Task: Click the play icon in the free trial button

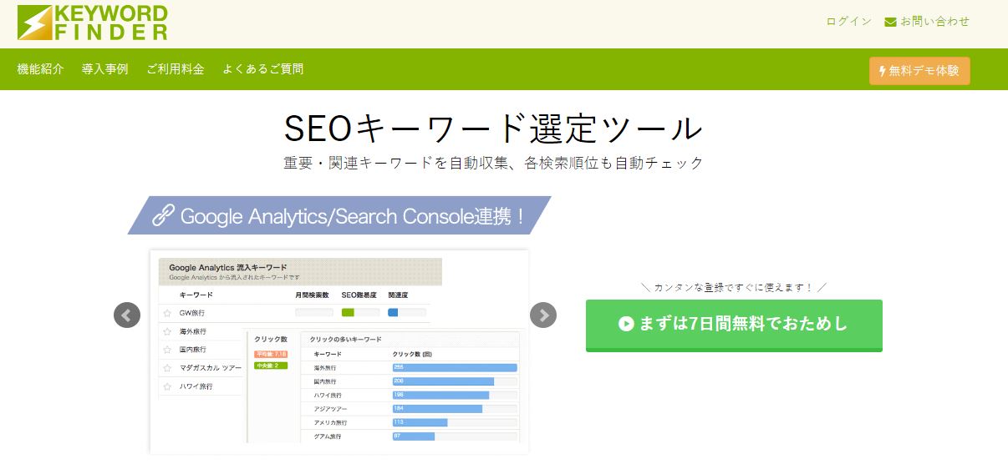Action: pos(626,324)
